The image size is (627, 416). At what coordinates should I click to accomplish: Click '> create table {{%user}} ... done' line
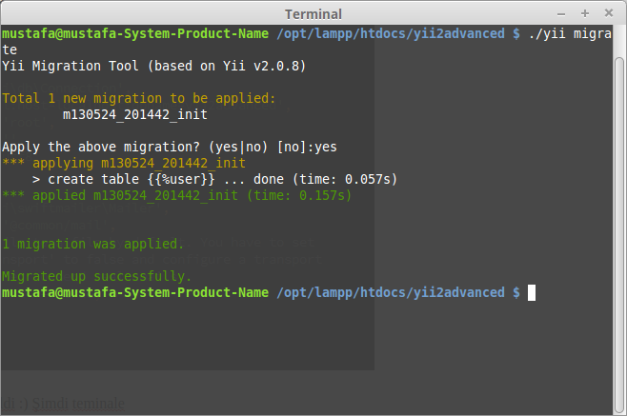[214, 179]
